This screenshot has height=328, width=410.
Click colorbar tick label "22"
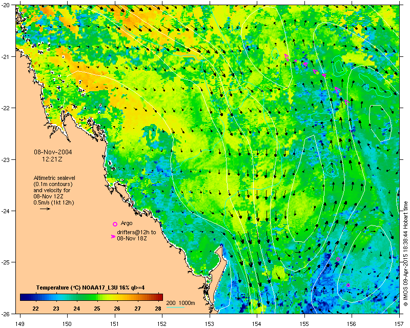tap(35, 309)
